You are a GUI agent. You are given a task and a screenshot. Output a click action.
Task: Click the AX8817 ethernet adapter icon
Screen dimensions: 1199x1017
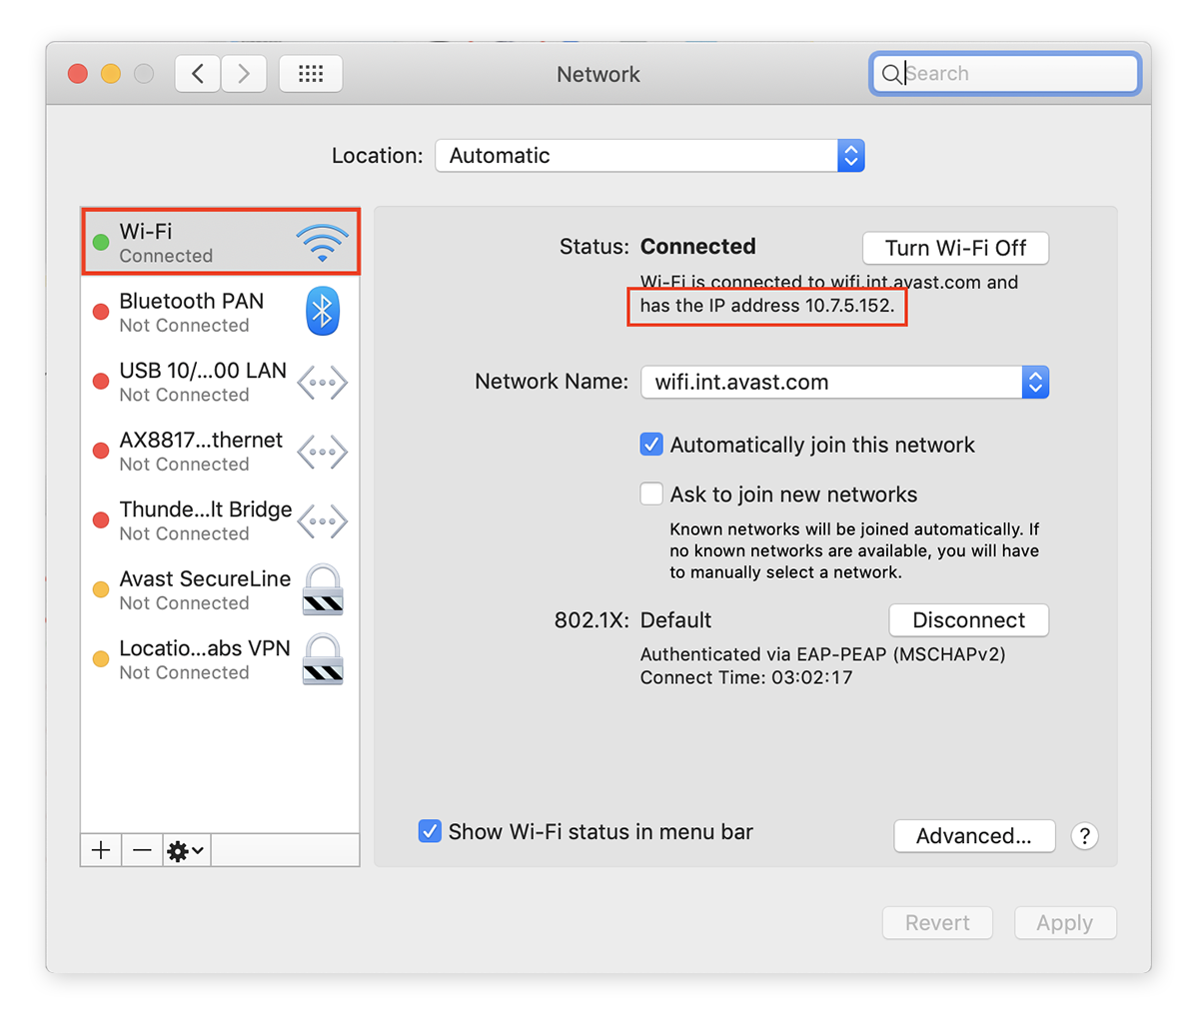click(x=322, y=452)
